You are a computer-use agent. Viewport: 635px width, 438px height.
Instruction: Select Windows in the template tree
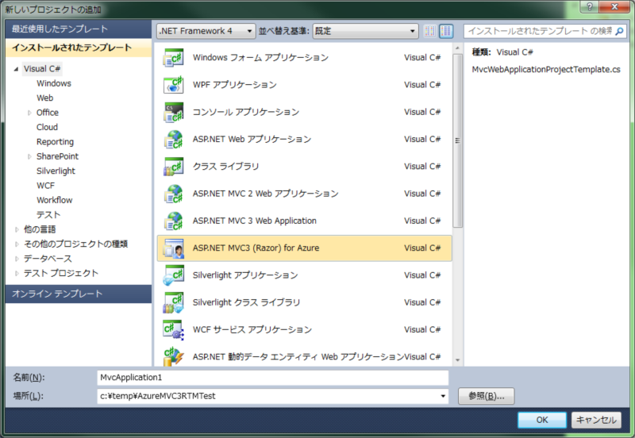tap(54, 83)
